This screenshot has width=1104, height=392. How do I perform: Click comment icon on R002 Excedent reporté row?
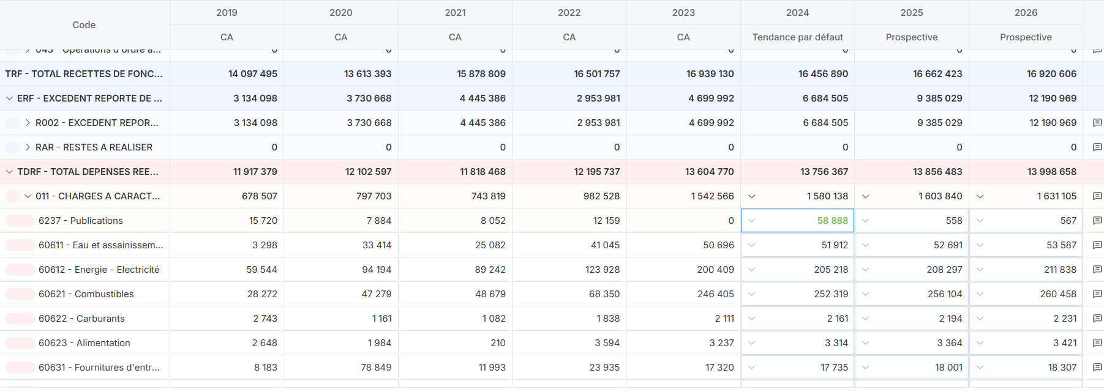point(1097,123)
